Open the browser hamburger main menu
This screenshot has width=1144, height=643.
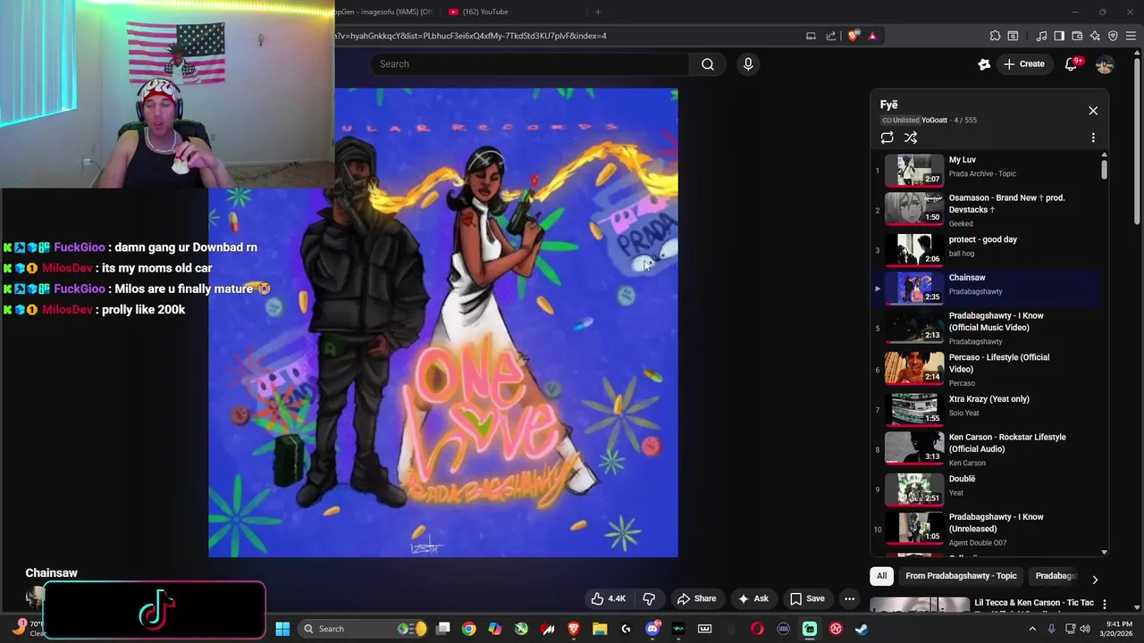click(x=1131, y=36)
